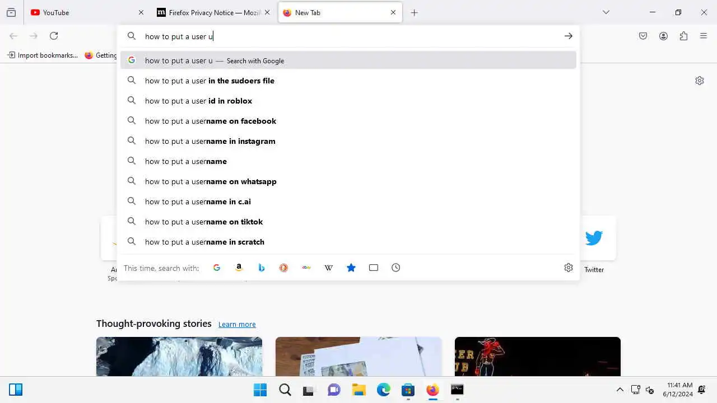Search with Wikipedia one-off icon
717x403 pixels.
coord(329,268)
